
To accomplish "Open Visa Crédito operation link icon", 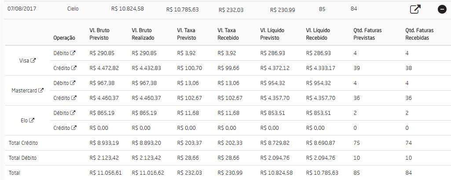I will pyautogui.click(x=74, y=68).
